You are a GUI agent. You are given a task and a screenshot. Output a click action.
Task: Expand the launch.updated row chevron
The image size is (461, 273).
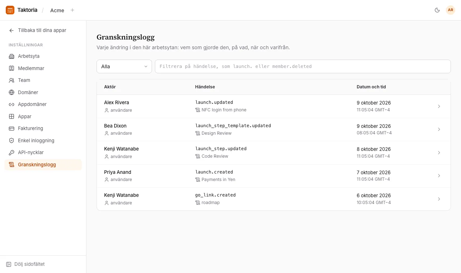tap(439, 106)
